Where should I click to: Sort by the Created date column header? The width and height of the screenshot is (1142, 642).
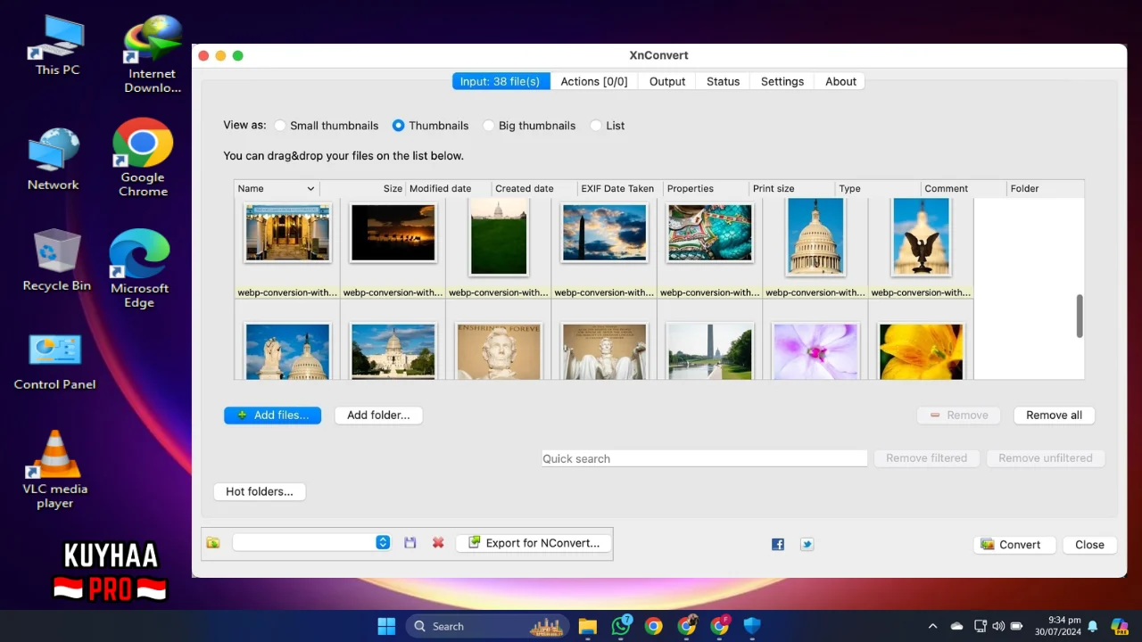[534, 189]
